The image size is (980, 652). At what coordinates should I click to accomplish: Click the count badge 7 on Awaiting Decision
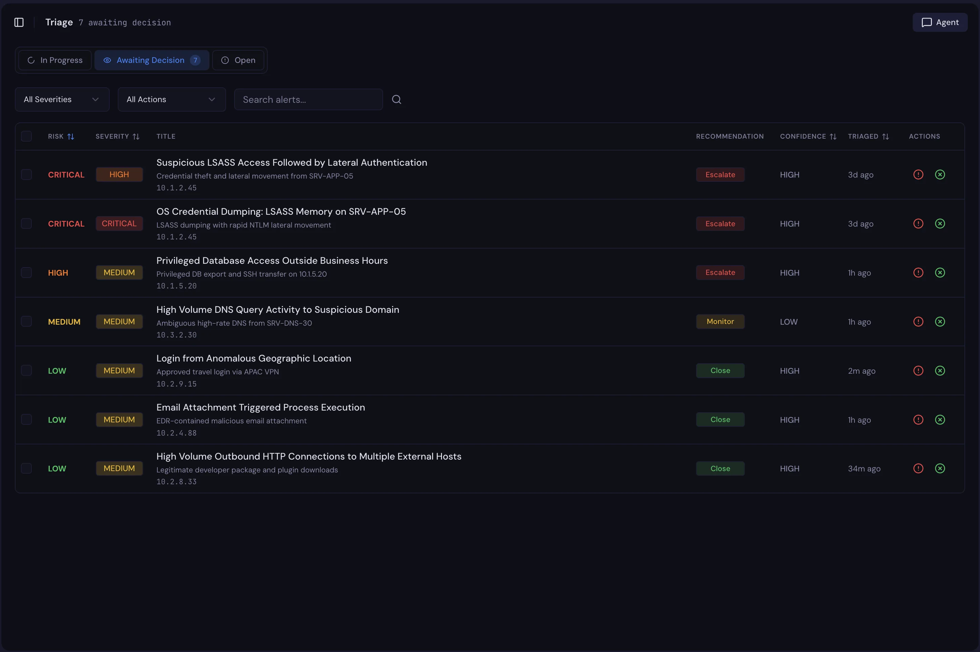[195, 60]
